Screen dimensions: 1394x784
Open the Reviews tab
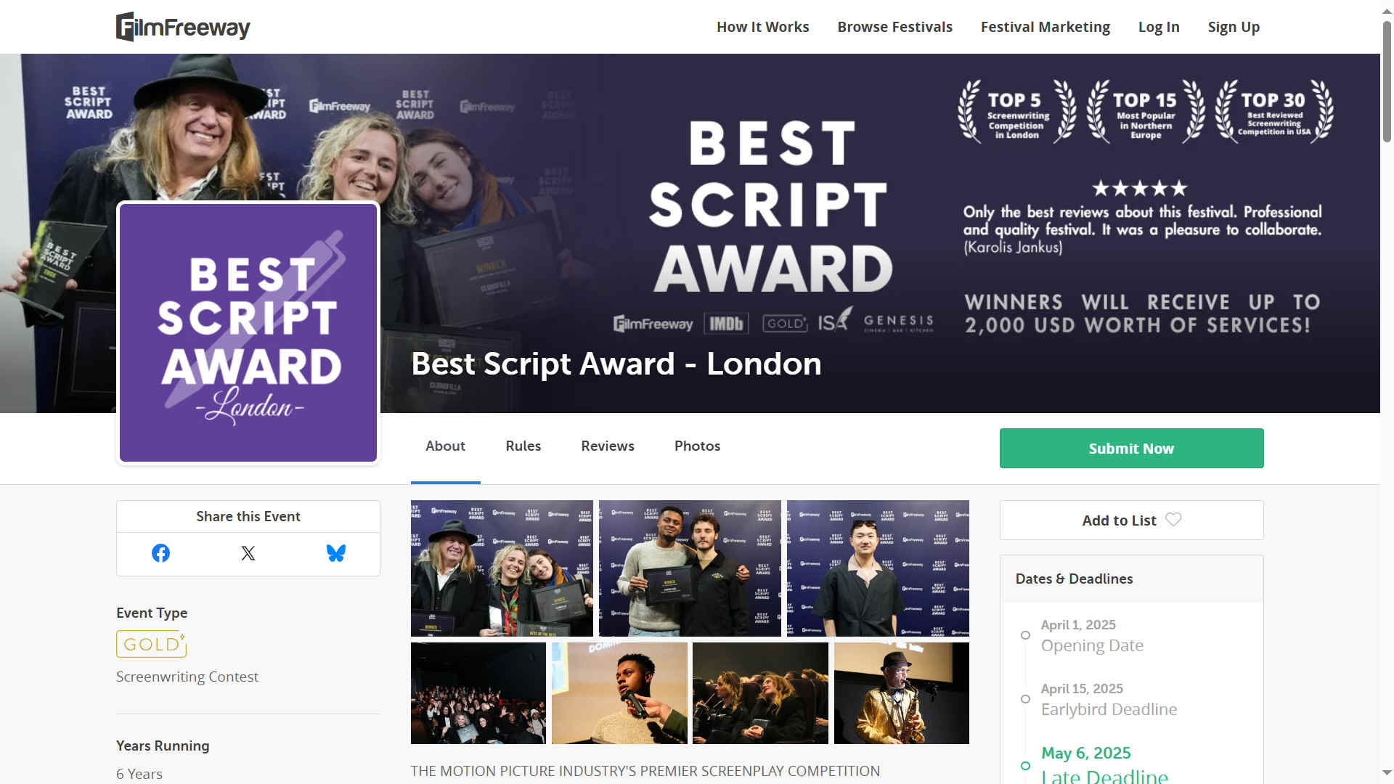coord(607,446)
